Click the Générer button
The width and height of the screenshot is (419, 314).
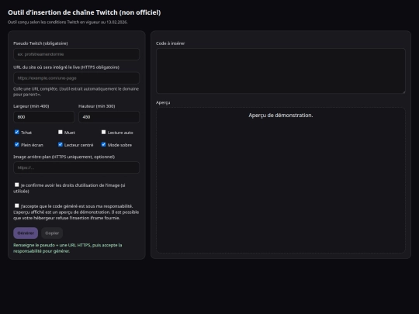tap(26, 233)
